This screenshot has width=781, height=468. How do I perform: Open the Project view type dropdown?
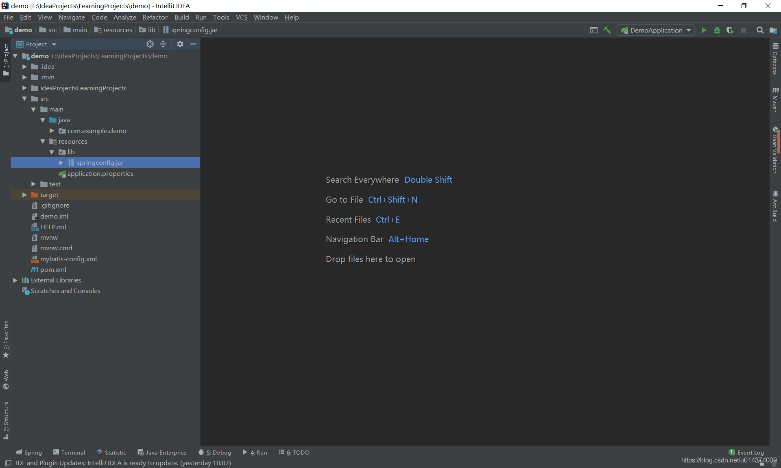pos(37,44)
